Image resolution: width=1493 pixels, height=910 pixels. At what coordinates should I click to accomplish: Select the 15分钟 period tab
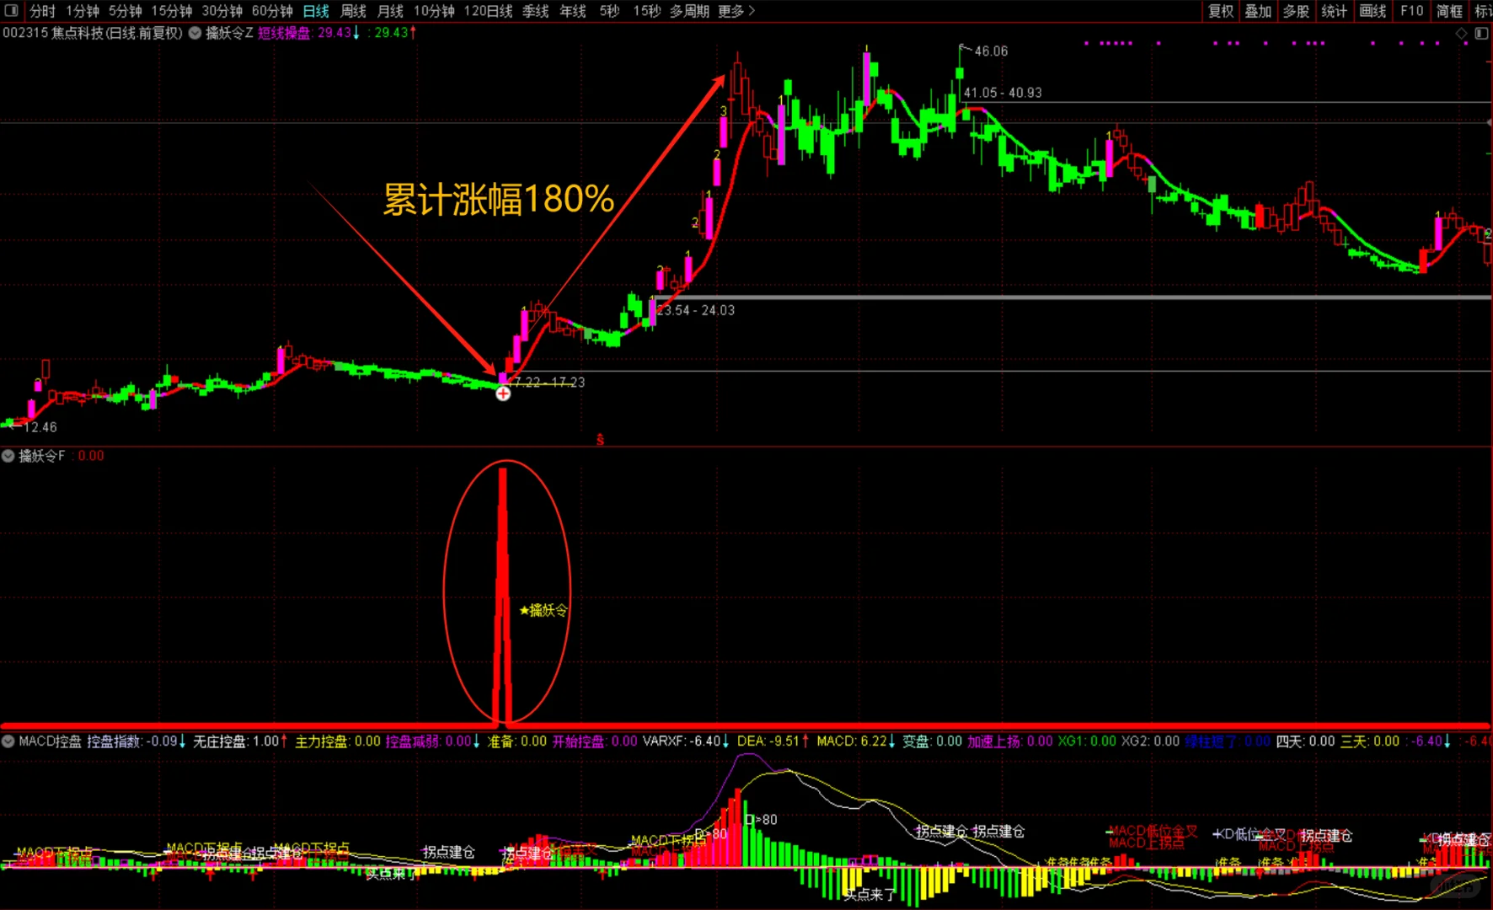point(172,11)
